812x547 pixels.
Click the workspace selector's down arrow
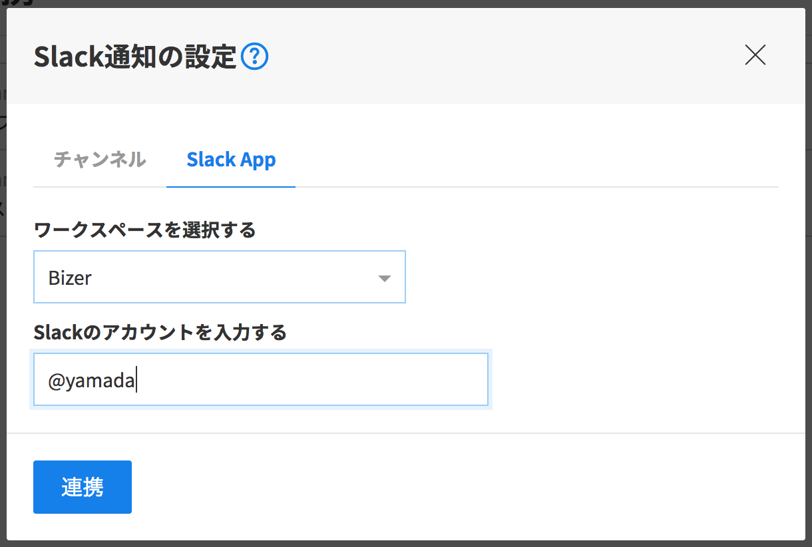click(x=384, y=278)
